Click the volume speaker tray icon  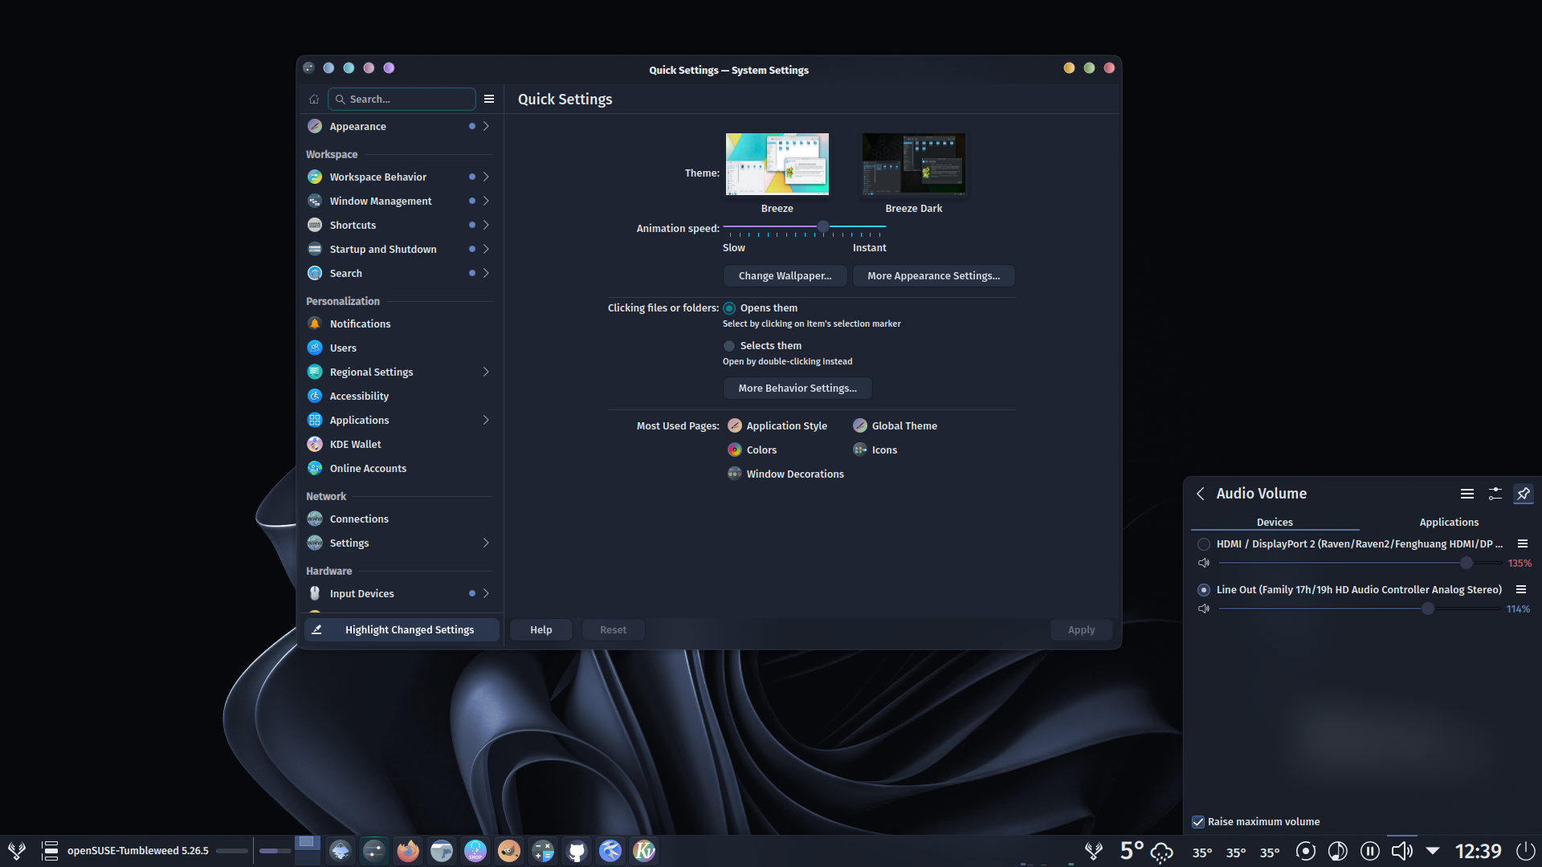pyautogui.click(x=1402, y=851)
